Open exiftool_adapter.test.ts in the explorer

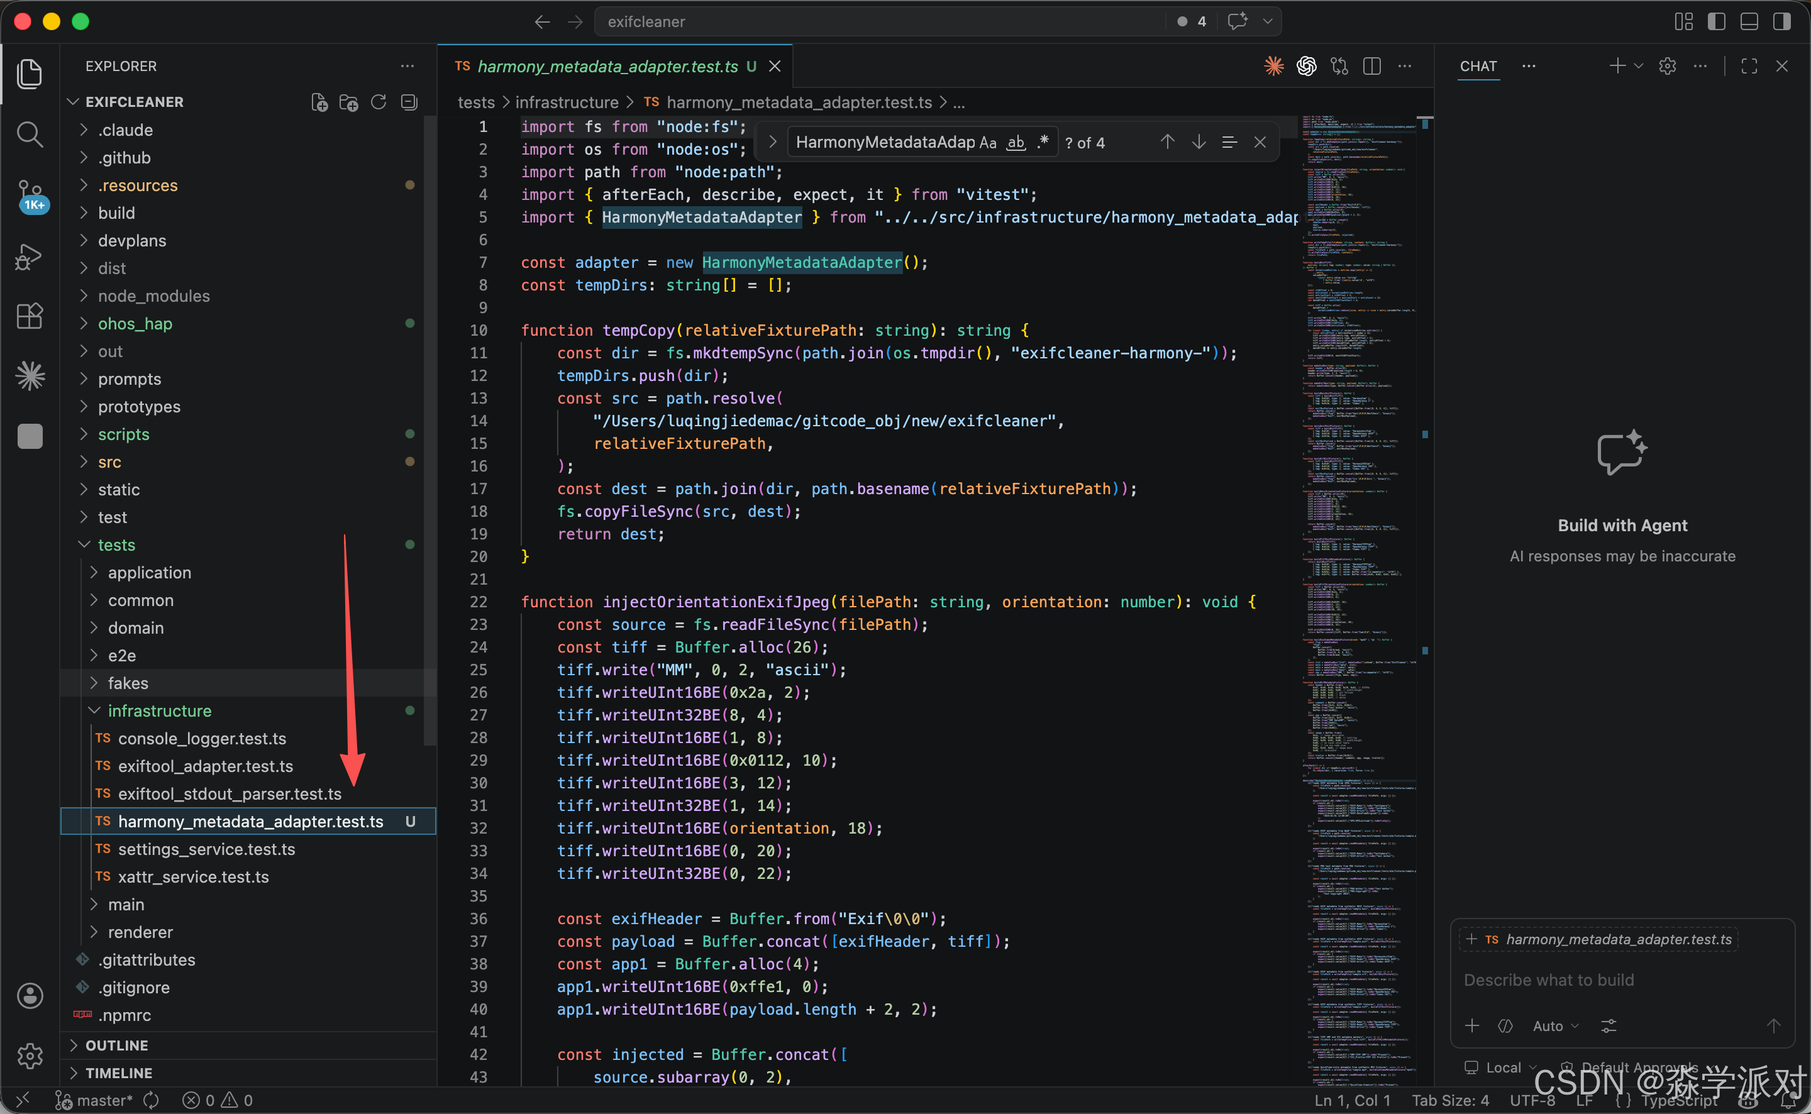click(249, 766)
